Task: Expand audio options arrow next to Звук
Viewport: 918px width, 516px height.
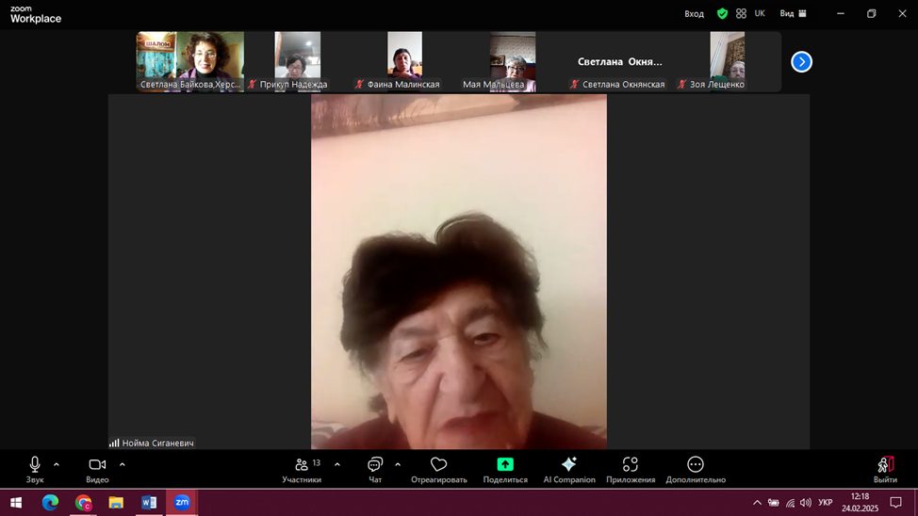Action: point(57,464)
